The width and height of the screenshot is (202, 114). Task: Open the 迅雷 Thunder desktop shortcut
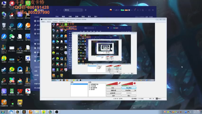point(28,59)
